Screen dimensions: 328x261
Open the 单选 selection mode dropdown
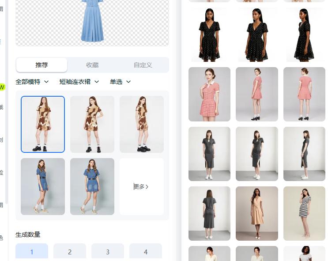[x=120, y=82]
